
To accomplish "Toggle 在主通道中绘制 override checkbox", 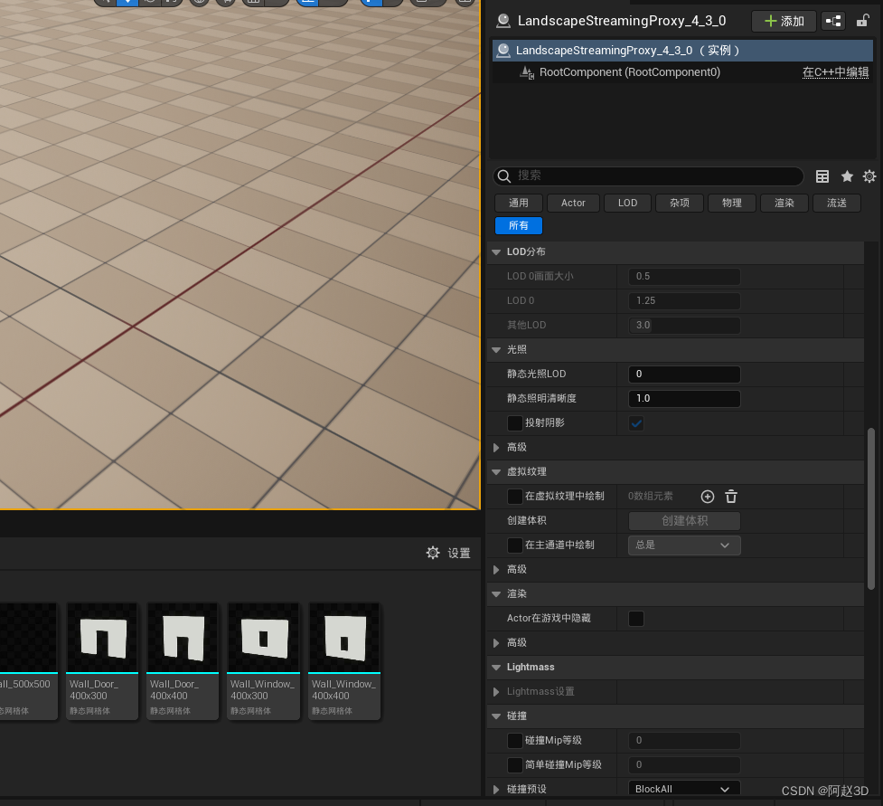I will [515, 545].
